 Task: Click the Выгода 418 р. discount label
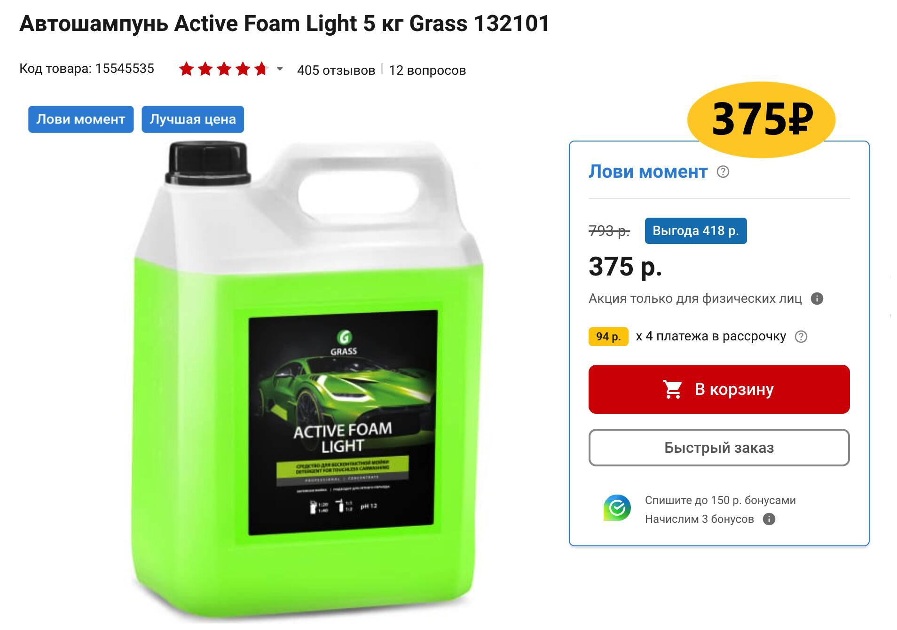pyautogui.click(x=696, y=231)
